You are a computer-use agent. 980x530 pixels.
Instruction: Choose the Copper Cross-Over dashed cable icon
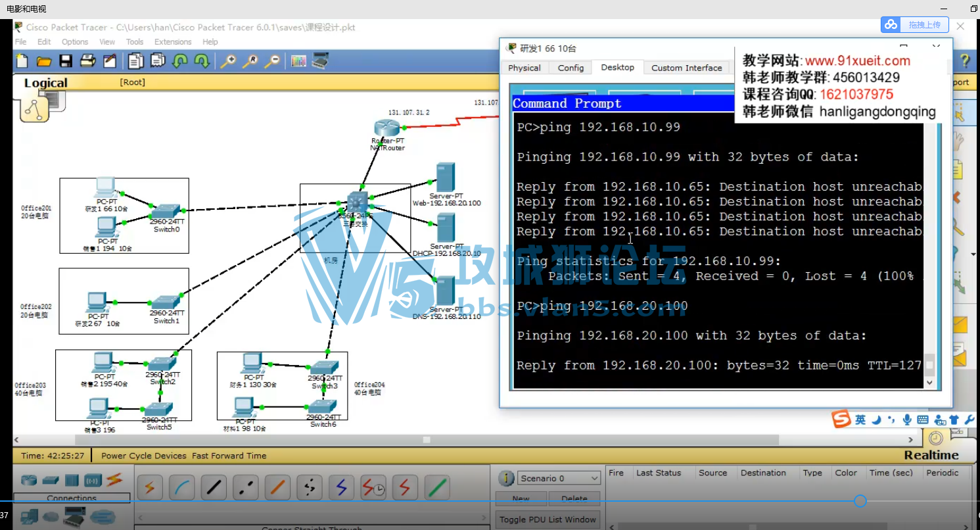(245, 488)
